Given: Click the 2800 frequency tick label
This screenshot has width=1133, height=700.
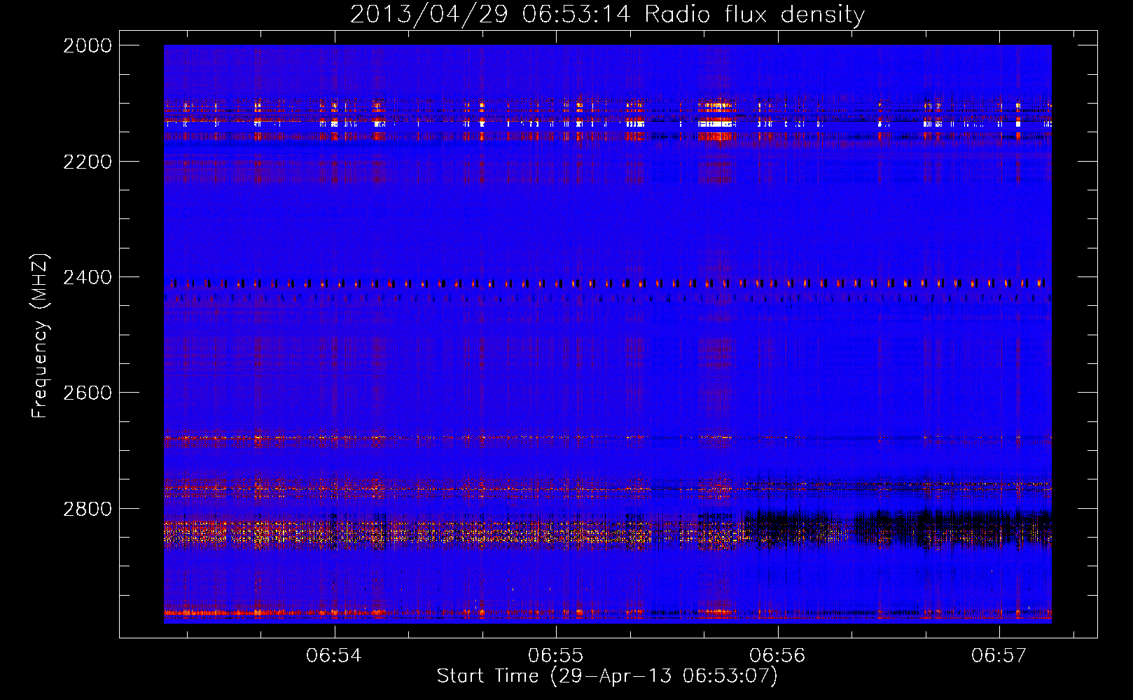Looking at the screenshot, I should (88, 509).
